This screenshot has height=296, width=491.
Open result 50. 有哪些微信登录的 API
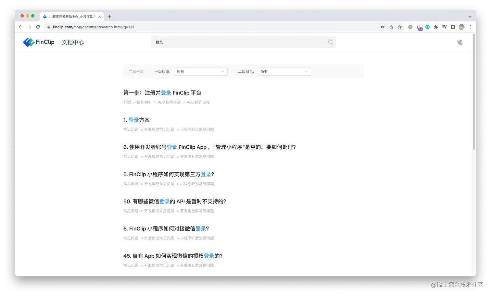[x=175, y=202]
